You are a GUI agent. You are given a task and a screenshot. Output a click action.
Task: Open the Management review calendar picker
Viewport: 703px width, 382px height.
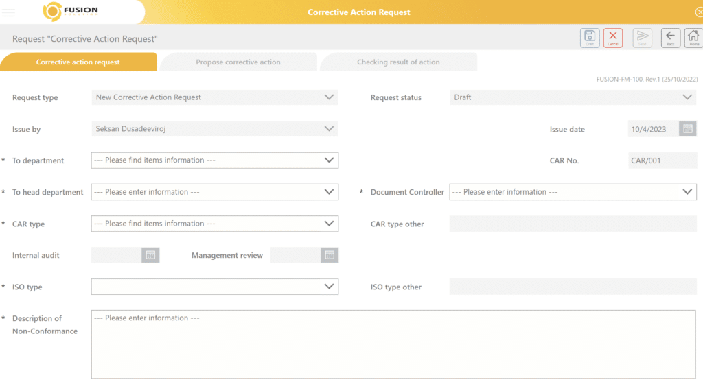pos(330,255)
